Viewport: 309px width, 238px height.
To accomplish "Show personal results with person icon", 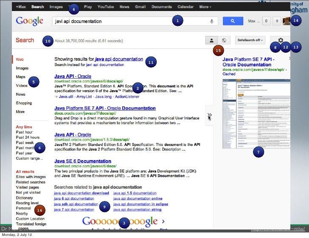I will pos(211,40).
